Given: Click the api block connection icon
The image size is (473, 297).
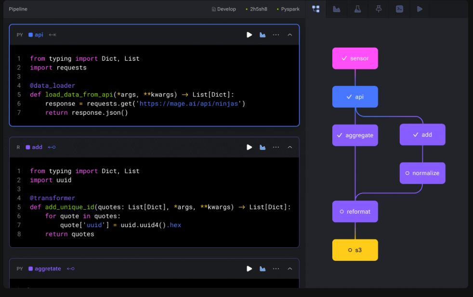Looking at the screenshot, I should (53, 35).
